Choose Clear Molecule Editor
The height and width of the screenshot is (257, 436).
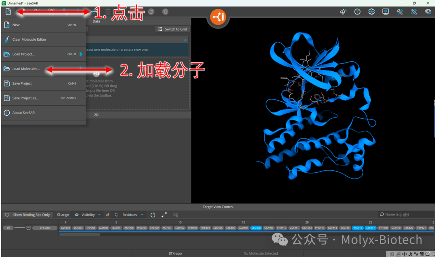(x=44, y=39)
